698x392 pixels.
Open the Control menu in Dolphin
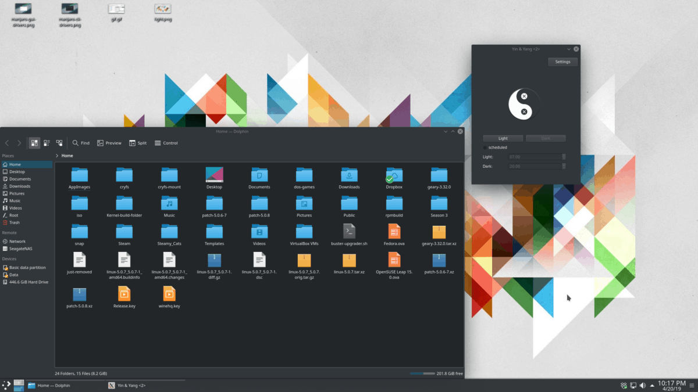166,143
